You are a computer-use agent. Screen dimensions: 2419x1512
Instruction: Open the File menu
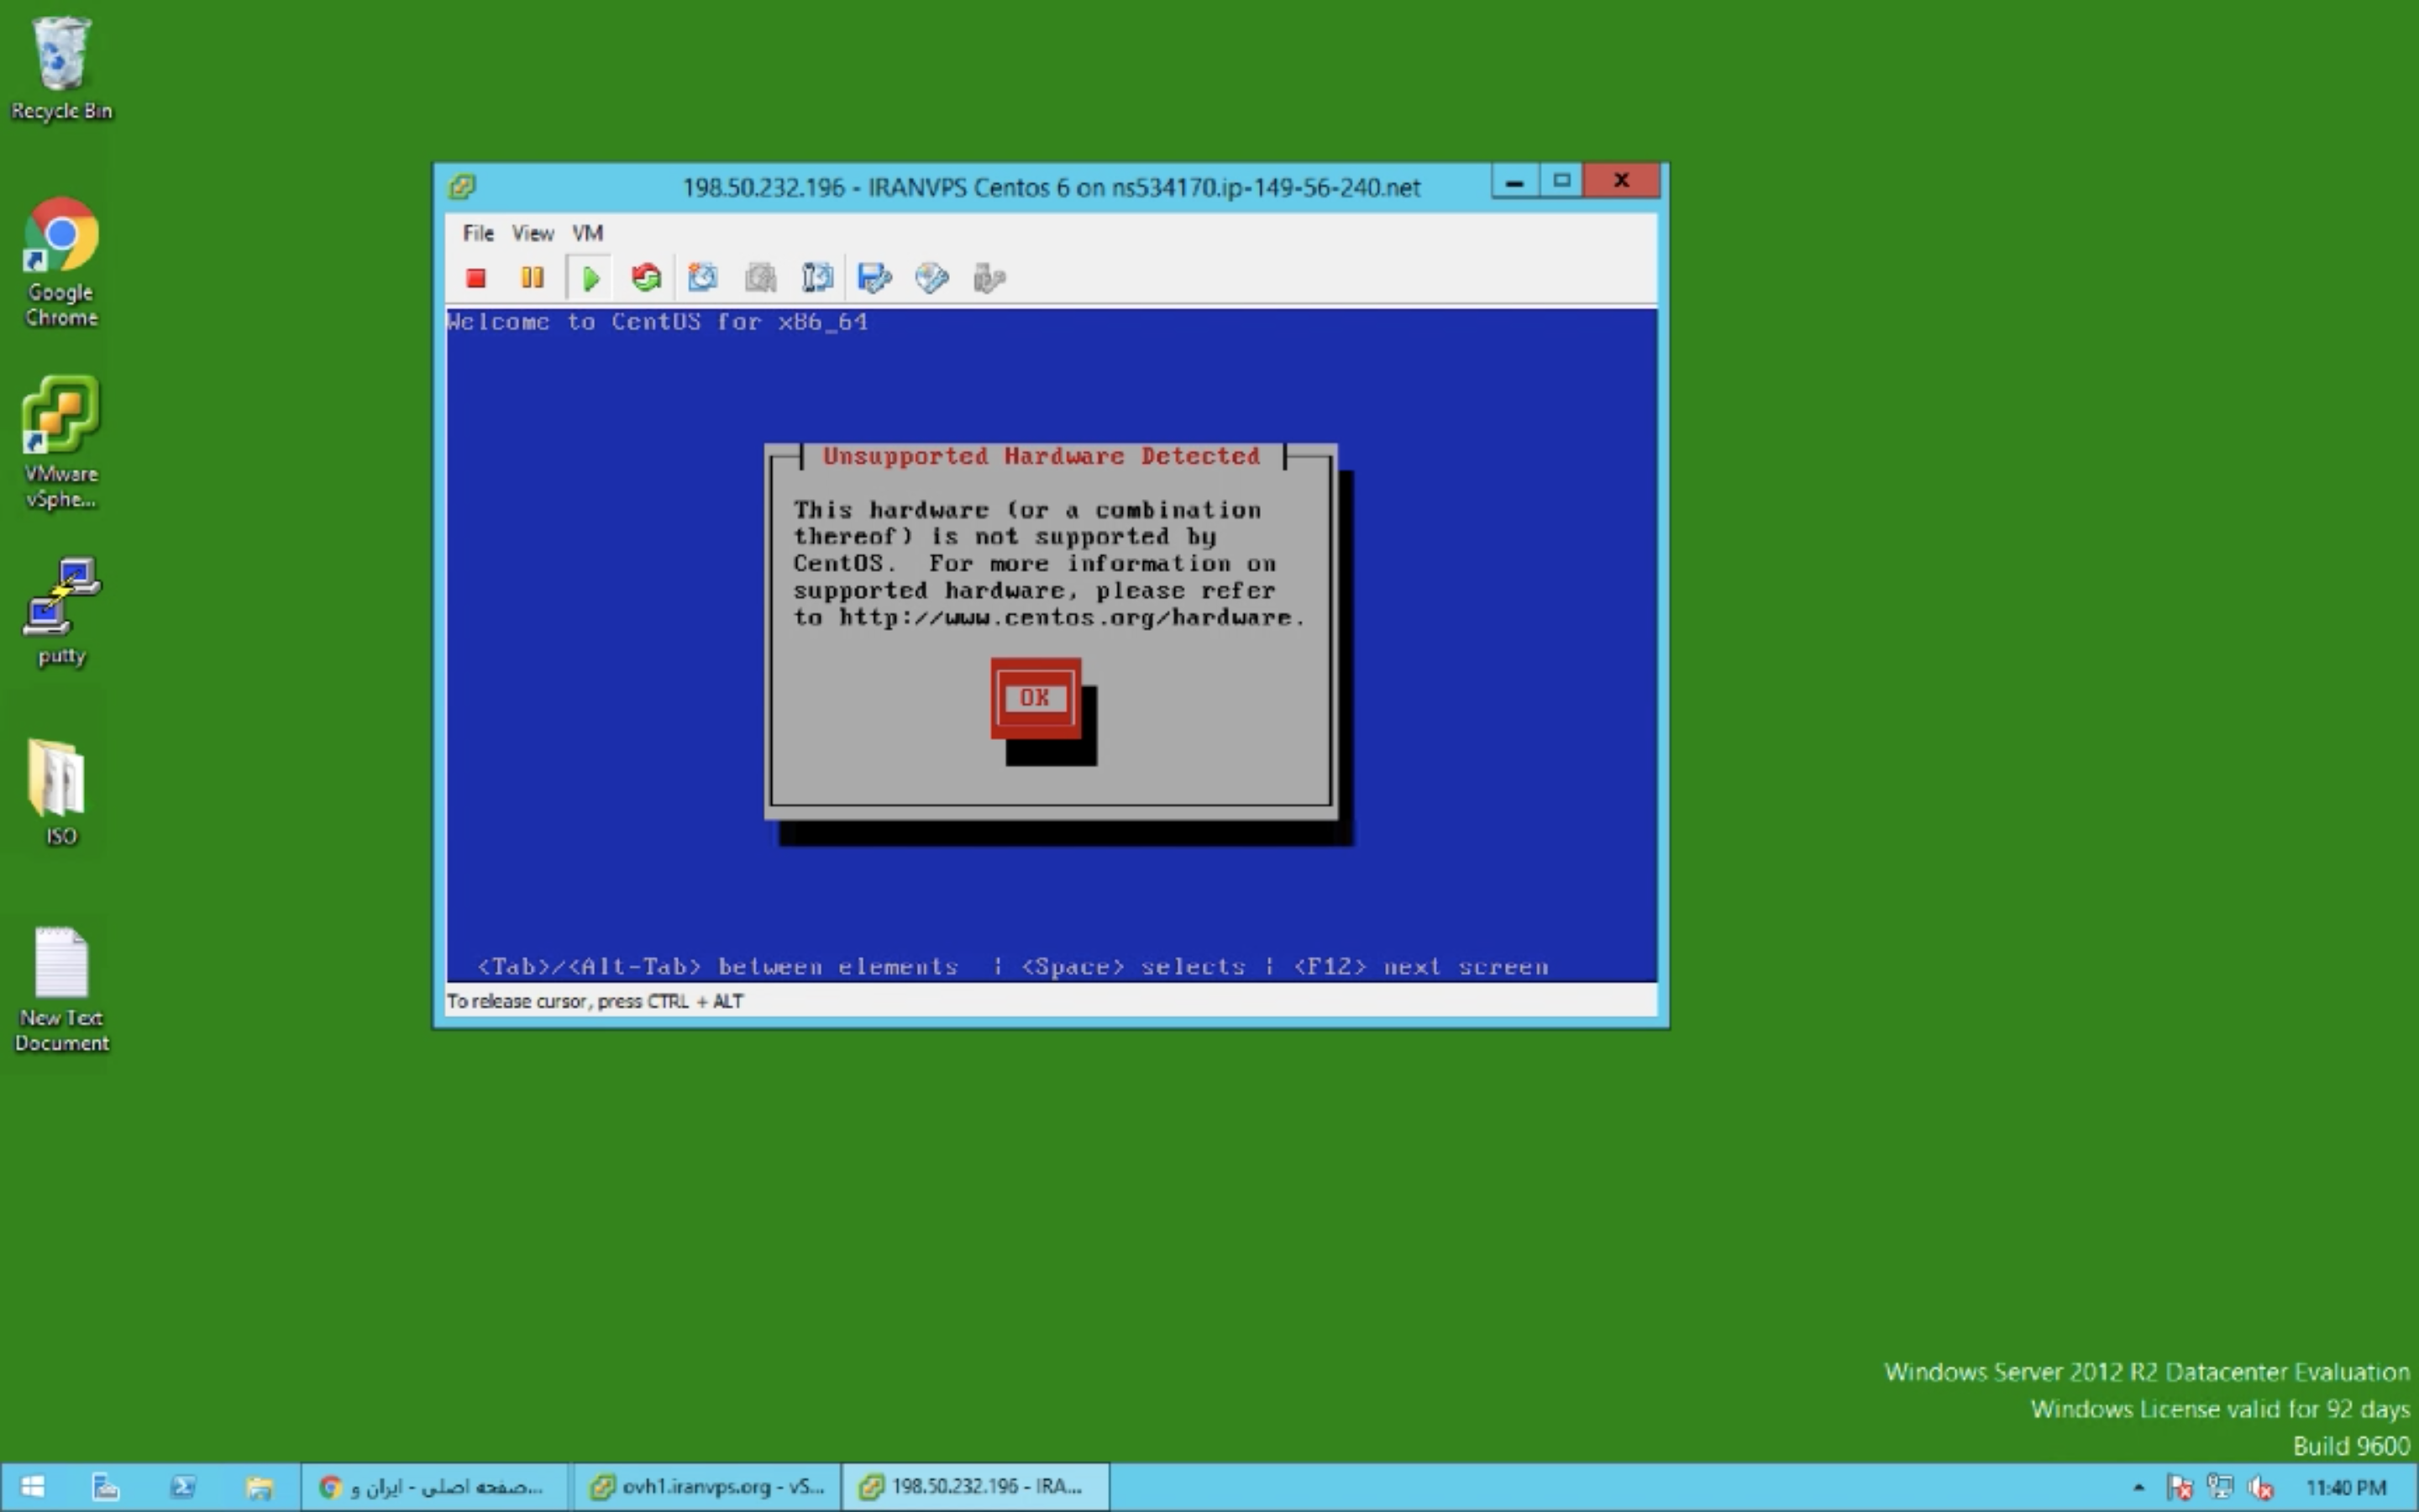[x=478, y=233]
